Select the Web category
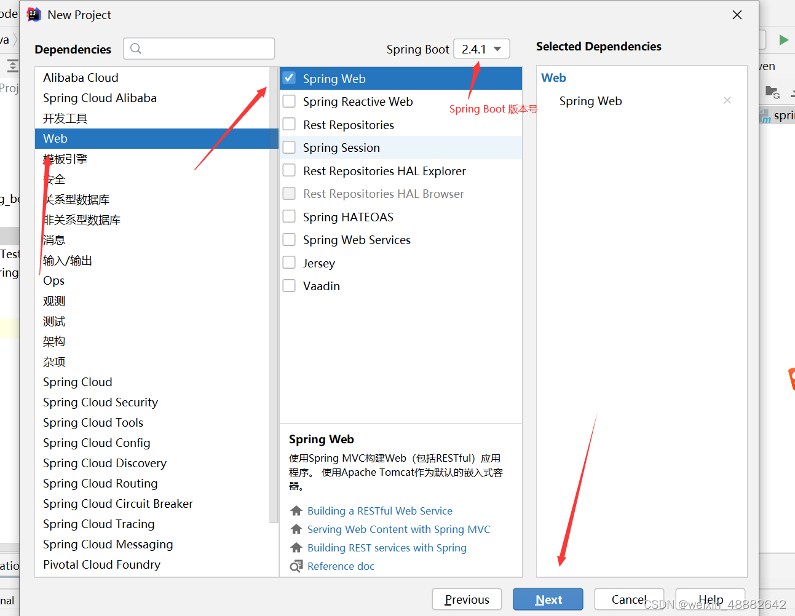This screenshot has height=616, width=795. pos(152,138)
